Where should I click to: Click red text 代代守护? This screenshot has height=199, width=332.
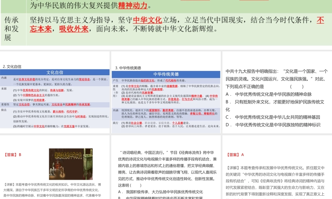72,112
